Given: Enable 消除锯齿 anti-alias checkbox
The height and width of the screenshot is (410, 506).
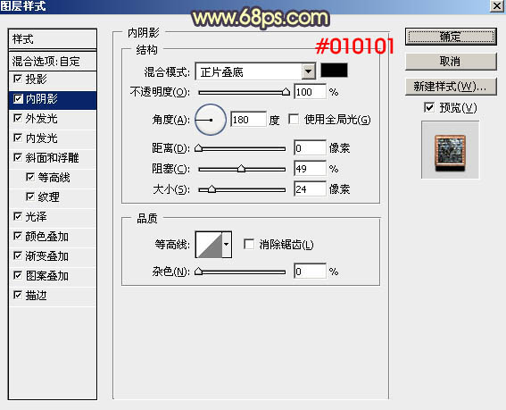Looking at the screenshot, I should pyautogui.click(x=249, y=244).
